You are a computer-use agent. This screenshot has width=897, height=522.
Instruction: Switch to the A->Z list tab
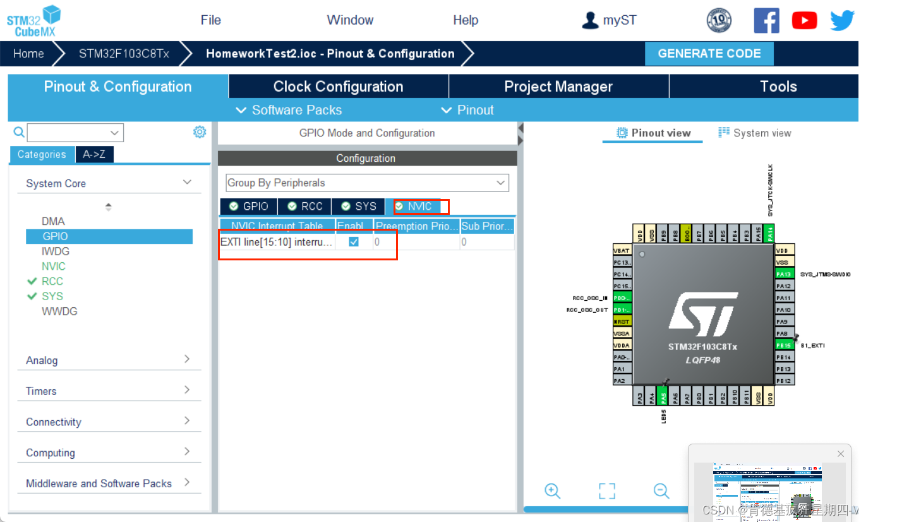(94, 155)
